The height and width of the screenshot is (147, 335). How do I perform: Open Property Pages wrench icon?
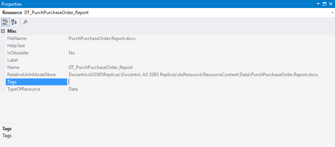(25, 22)
